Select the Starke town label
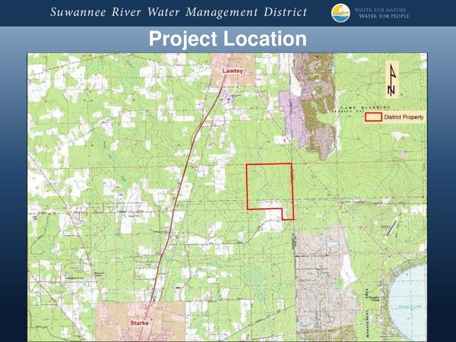 [140, 323]
